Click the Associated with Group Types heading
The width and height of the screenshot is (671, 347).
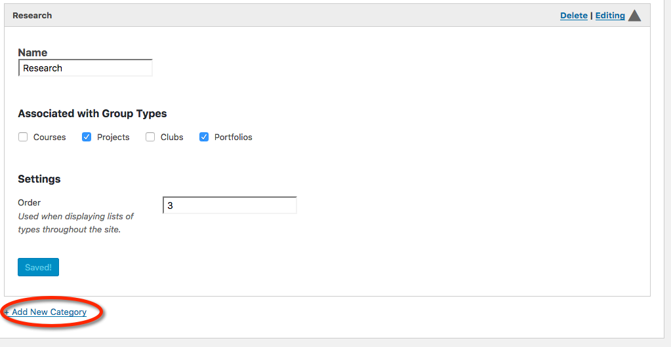click(92, 114)
